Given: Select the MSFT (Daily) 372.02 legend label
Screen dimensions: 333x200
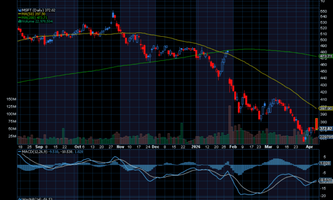Looking at the screenshot, I should coord(38,10).
